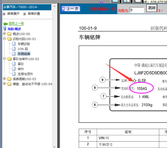This screenshot has height=148, width=167.
Task: Open the 牵引 page
Action: [21, 64]
